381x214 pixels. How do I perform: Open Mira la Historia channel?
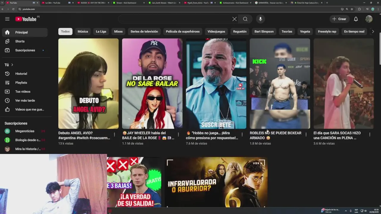point(25,149)
